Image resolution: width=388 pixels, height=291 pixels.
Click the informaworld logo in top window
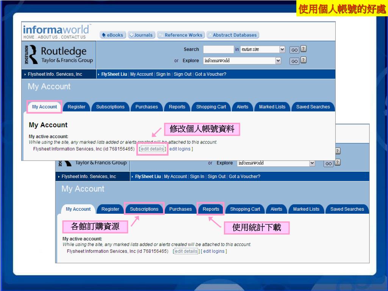click(56, 30)
